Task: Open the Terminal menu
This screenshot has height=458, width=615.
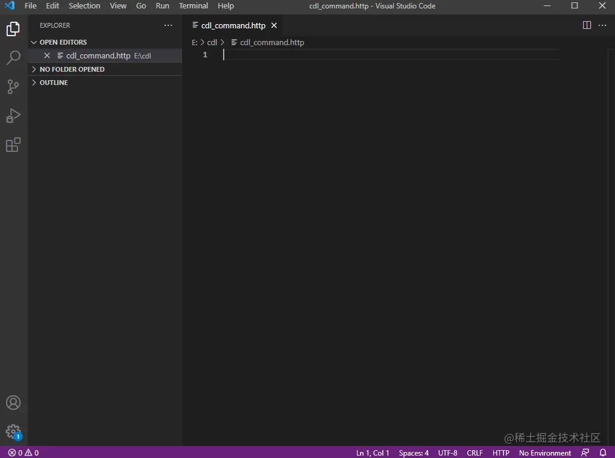Action: [194, 6]
